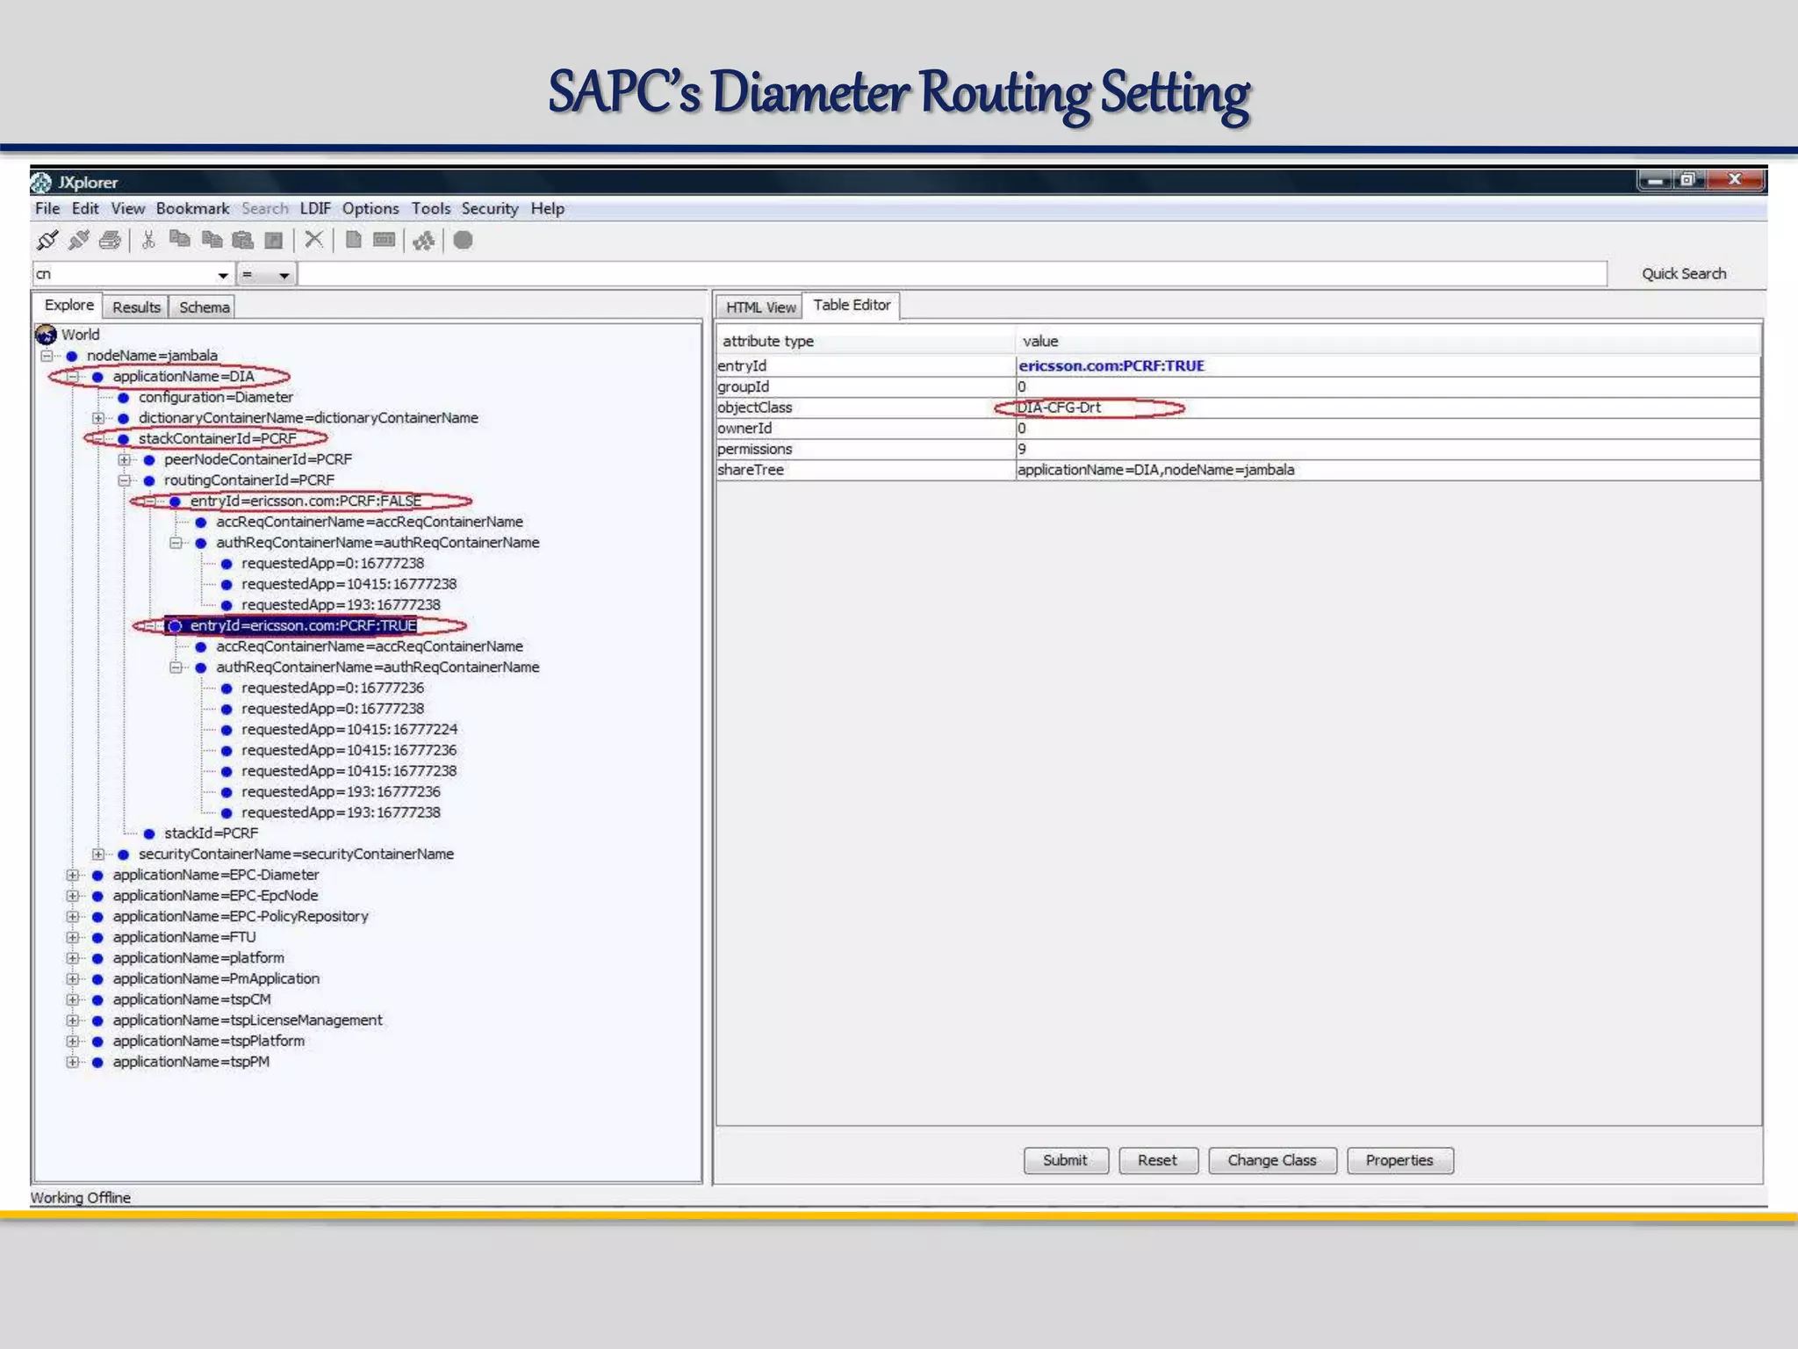Click the Disconnect plug toolbar icon
1798x1349 pixels.
pos(79,240)
